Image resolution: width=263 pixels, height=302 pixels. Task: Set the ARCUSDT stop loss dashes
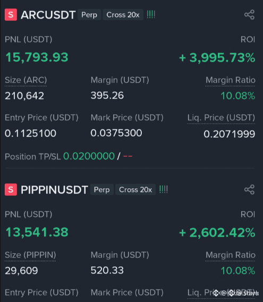[x=128, y=156]
